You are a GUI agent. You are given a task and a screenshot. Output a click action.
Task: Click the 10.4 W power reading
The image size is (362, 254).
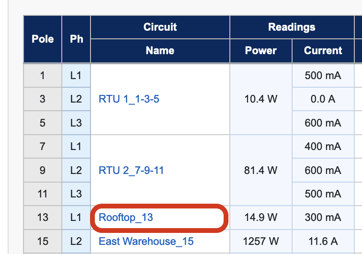pos(260,100)
